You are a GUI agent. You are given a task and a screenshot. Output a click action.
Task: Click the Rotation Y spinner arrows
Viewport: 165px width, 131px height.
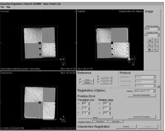[110, 108]
